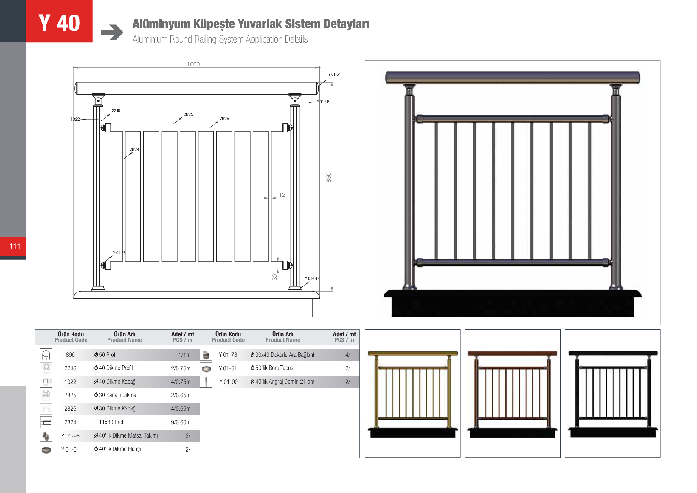
Task: Click the Y 01-90 Angraj Demiri icon
Action: point(206,382)
